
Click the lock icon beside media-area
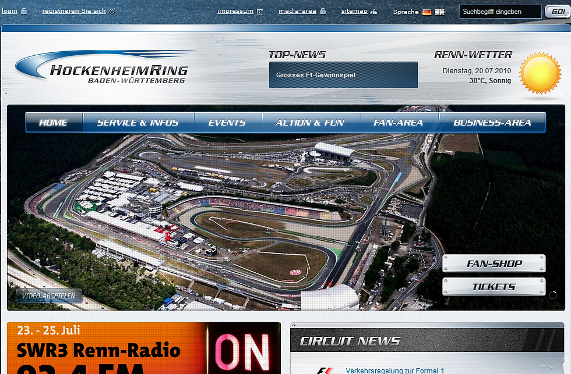point(323,11)
